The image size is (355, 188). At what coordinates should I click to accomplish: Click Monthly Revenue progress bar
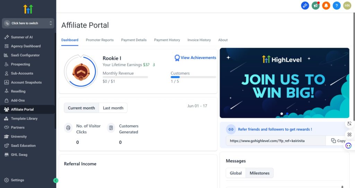(x=125, y=77)
